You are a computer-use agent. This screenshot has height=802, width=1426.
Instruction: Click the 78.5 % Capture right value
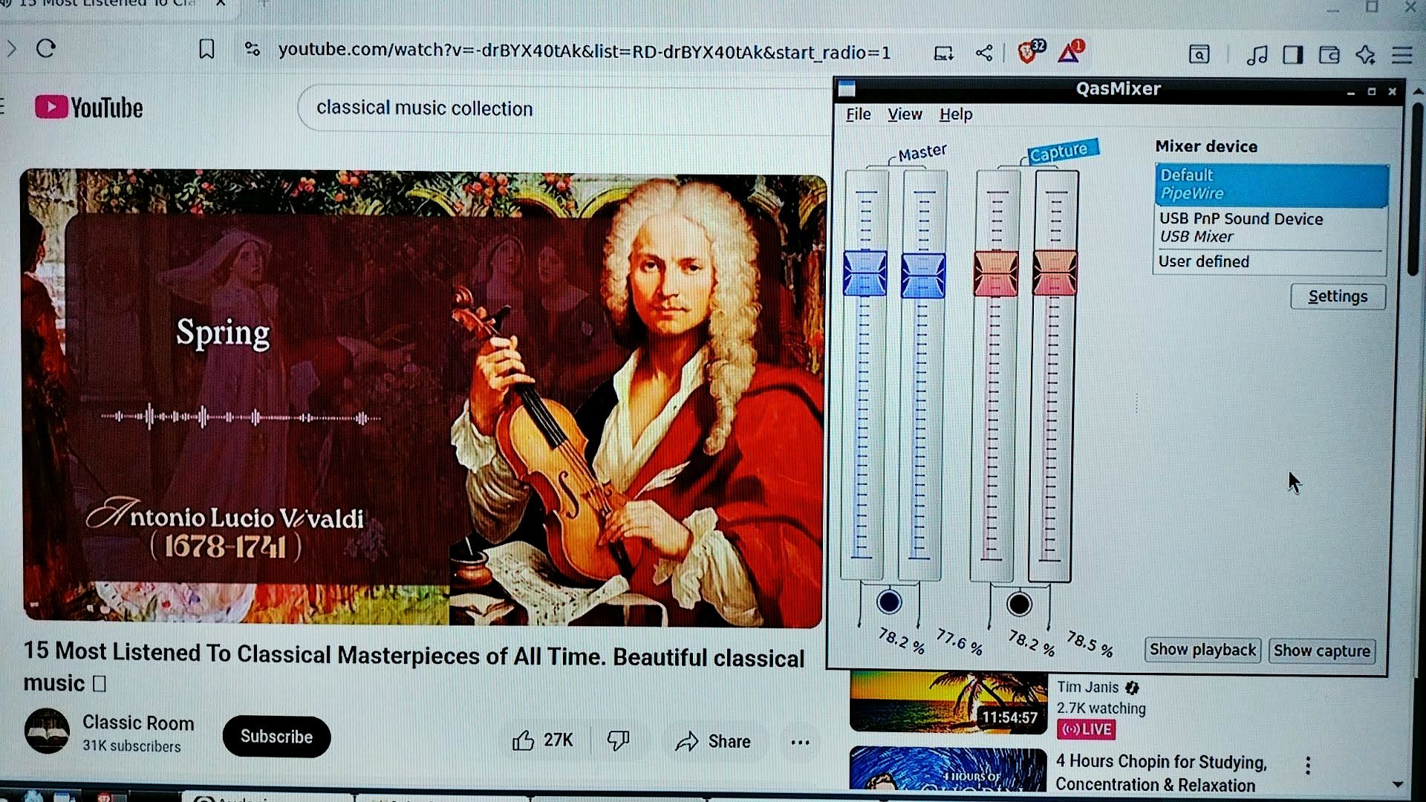click(1090, 644)
